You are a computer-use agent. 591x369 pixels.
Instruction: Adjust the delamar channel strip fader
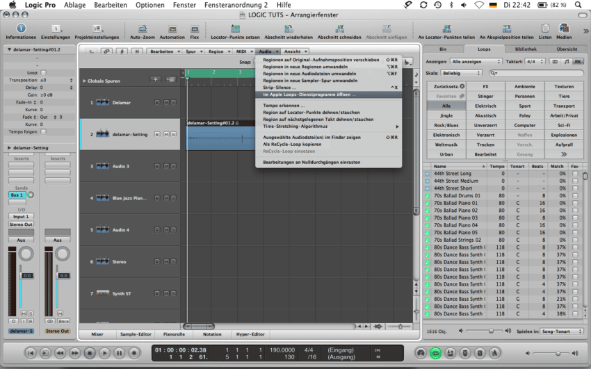pos(20,276)
